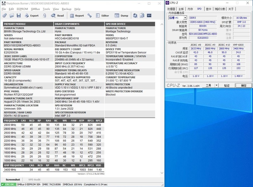Screen dimensions: 253x187
Task: Expand the arrow beside CPU-Z 工具 button
Action: point(216,86)
